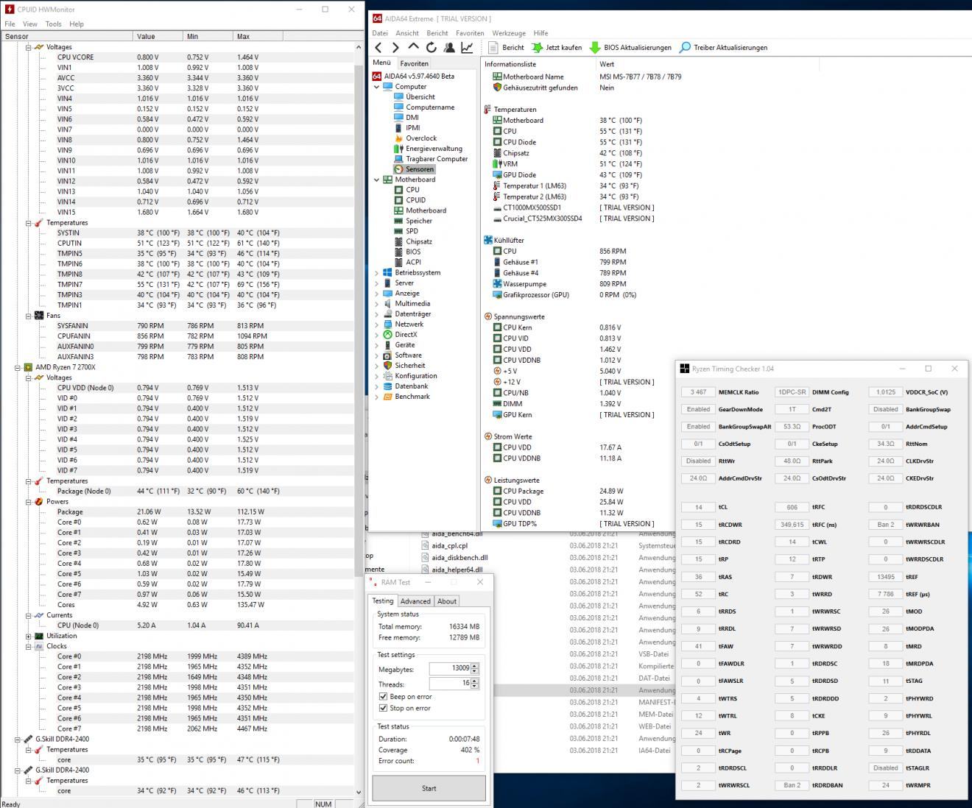Increase Megabytes value with spinner
972x808 pixels.
(475, 666)
